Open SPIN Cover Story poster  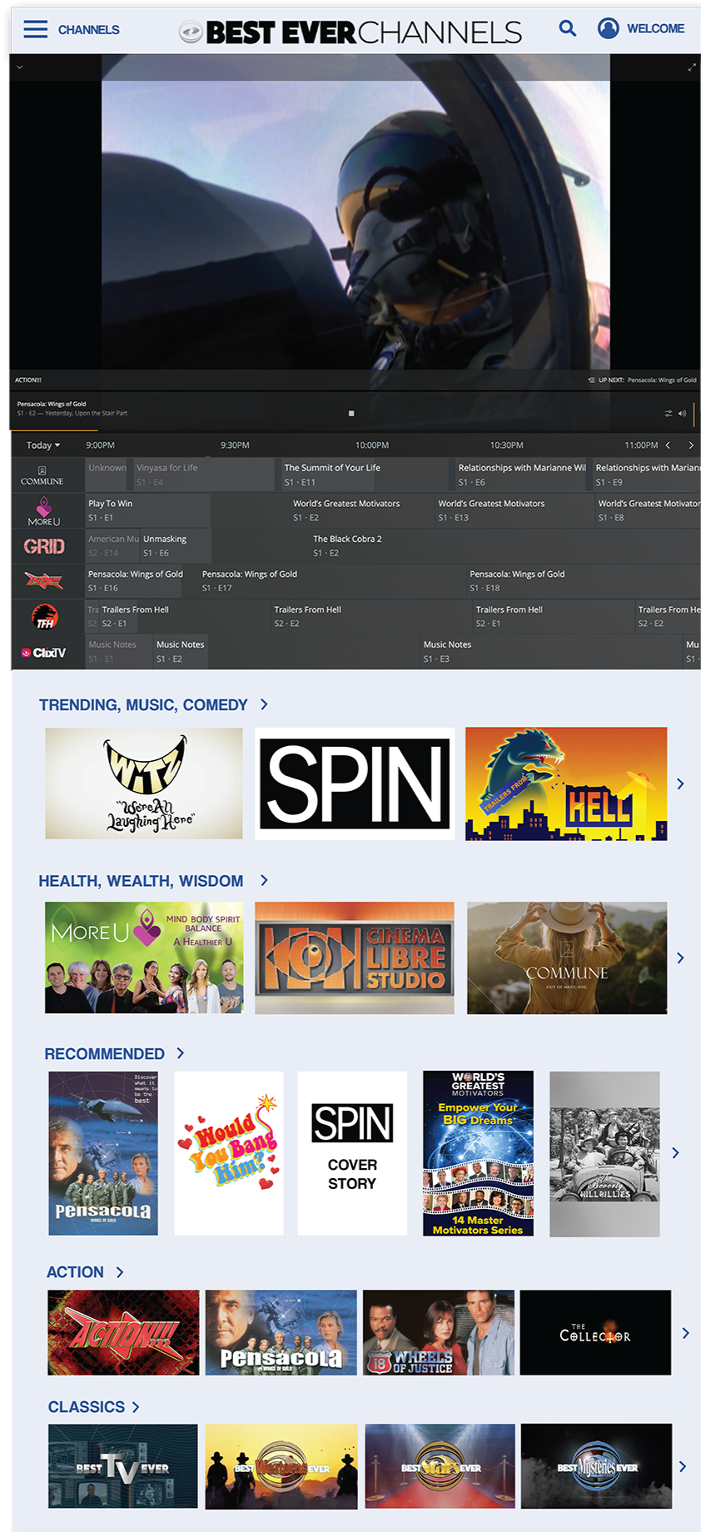click(x=352, y=1153)
